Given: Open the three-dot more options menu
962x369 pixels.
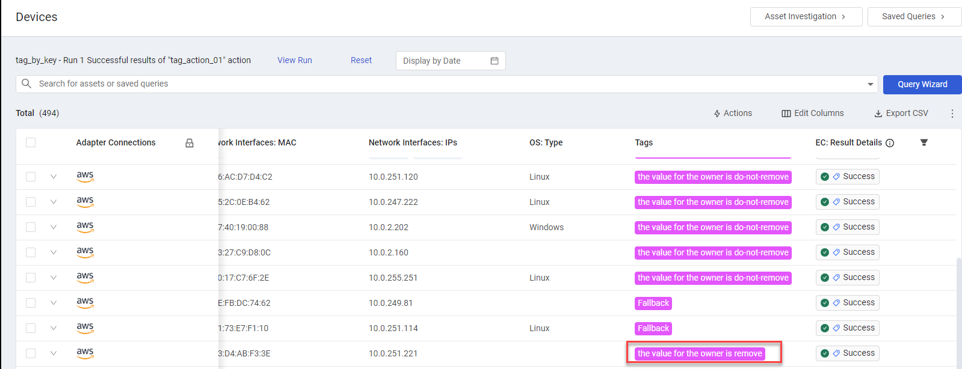Looking at the screenshot, I should pyautogui.click(x=952, y=114).
